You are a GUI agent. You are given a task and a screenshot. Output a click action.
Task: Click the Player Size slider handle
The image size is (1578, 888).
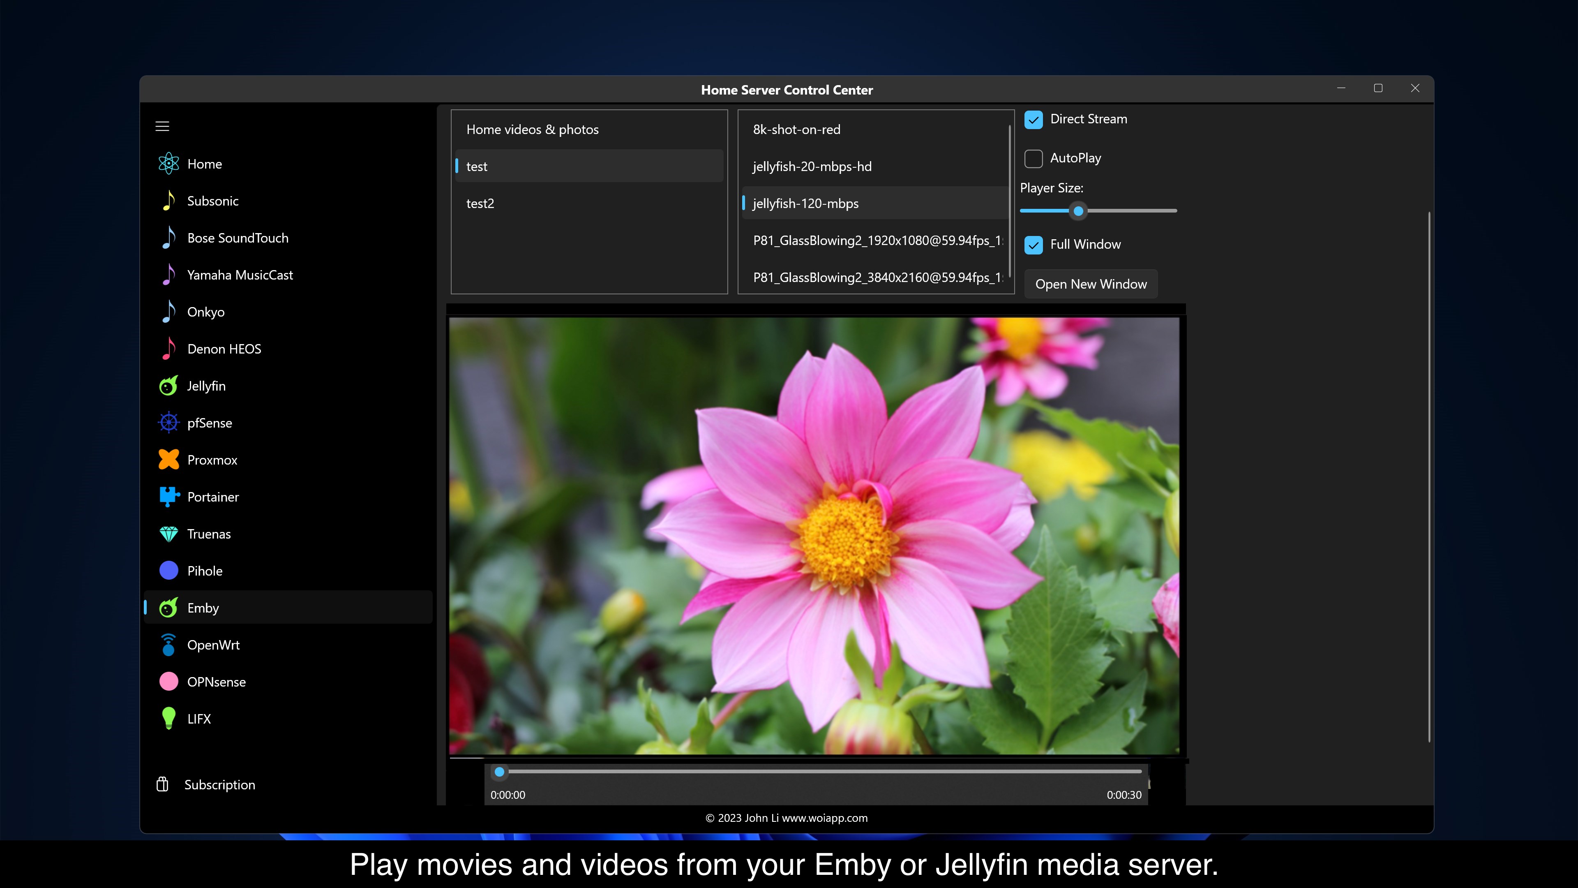click(1078, 211)
